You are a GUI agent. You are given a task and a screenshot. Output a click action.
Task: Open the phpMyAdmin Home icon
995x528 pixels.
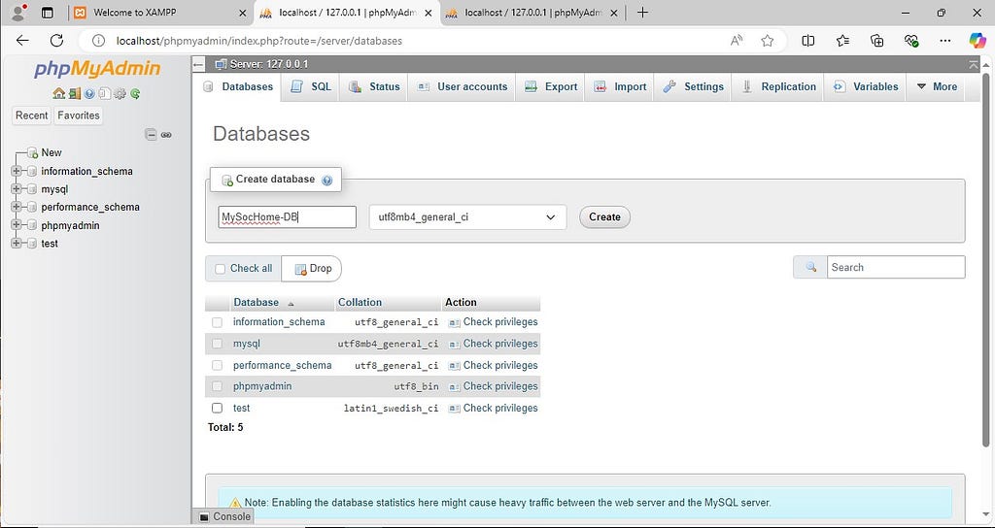click(58, 94)
